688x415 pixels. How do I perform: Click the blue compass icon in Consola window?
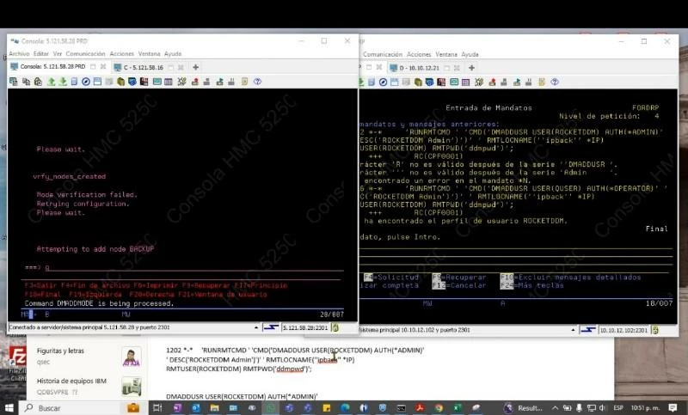click(86, 82)
